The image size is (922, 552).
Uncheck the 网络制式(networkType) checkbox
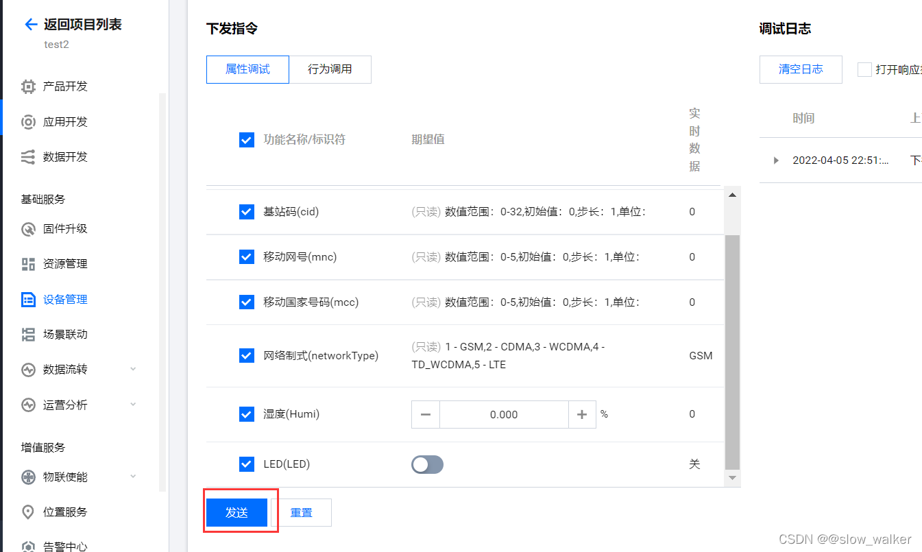pos(247,356)
